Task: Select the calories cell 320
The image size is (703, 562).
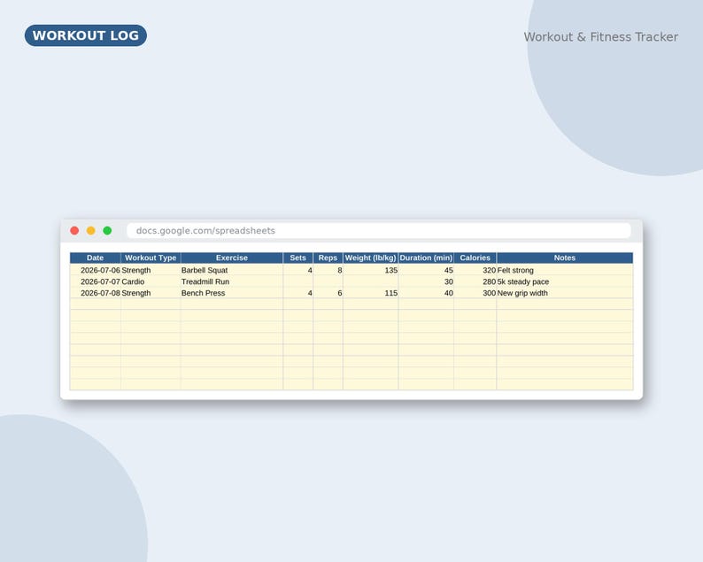Action: (475, 270)
